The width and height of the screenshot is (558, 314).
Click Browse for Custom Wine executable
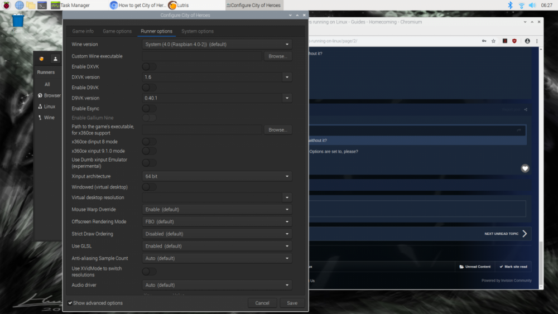click(x=277, y=56)
